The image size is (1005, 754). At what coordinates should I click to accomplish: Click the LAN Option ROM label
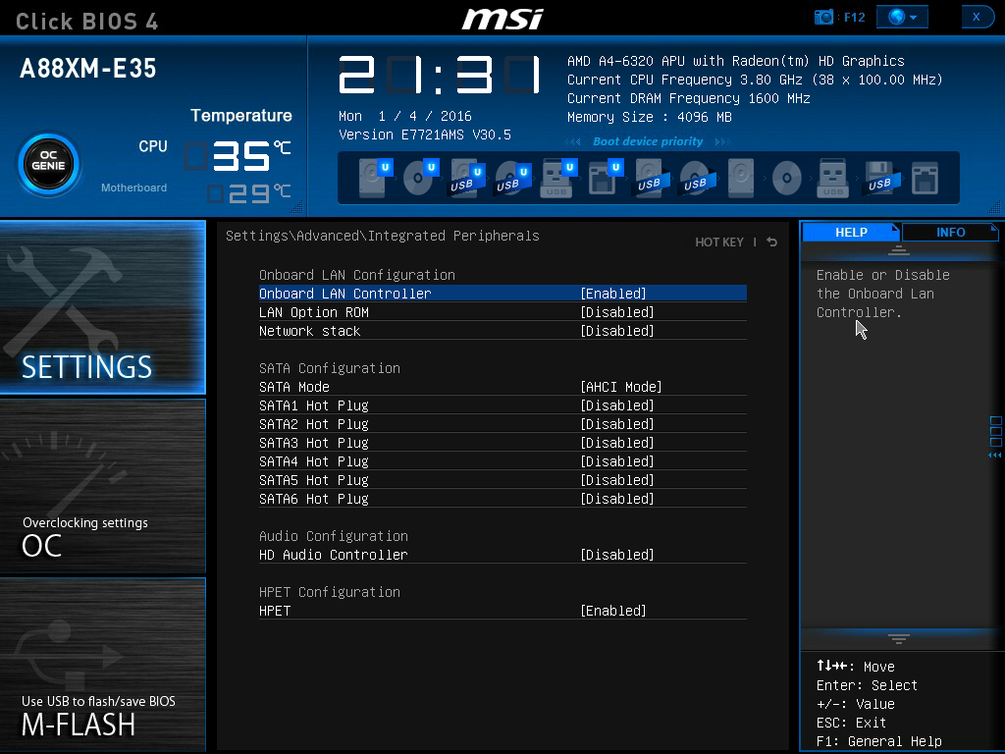pos(314,312)
